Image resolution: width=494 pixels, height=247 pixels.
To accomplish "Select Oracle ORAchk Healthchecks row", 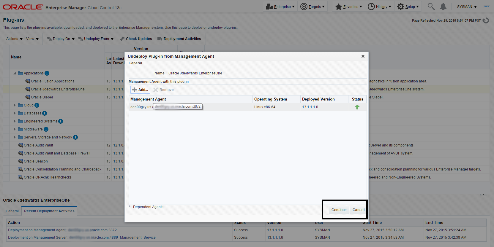I will click(48, 177).
